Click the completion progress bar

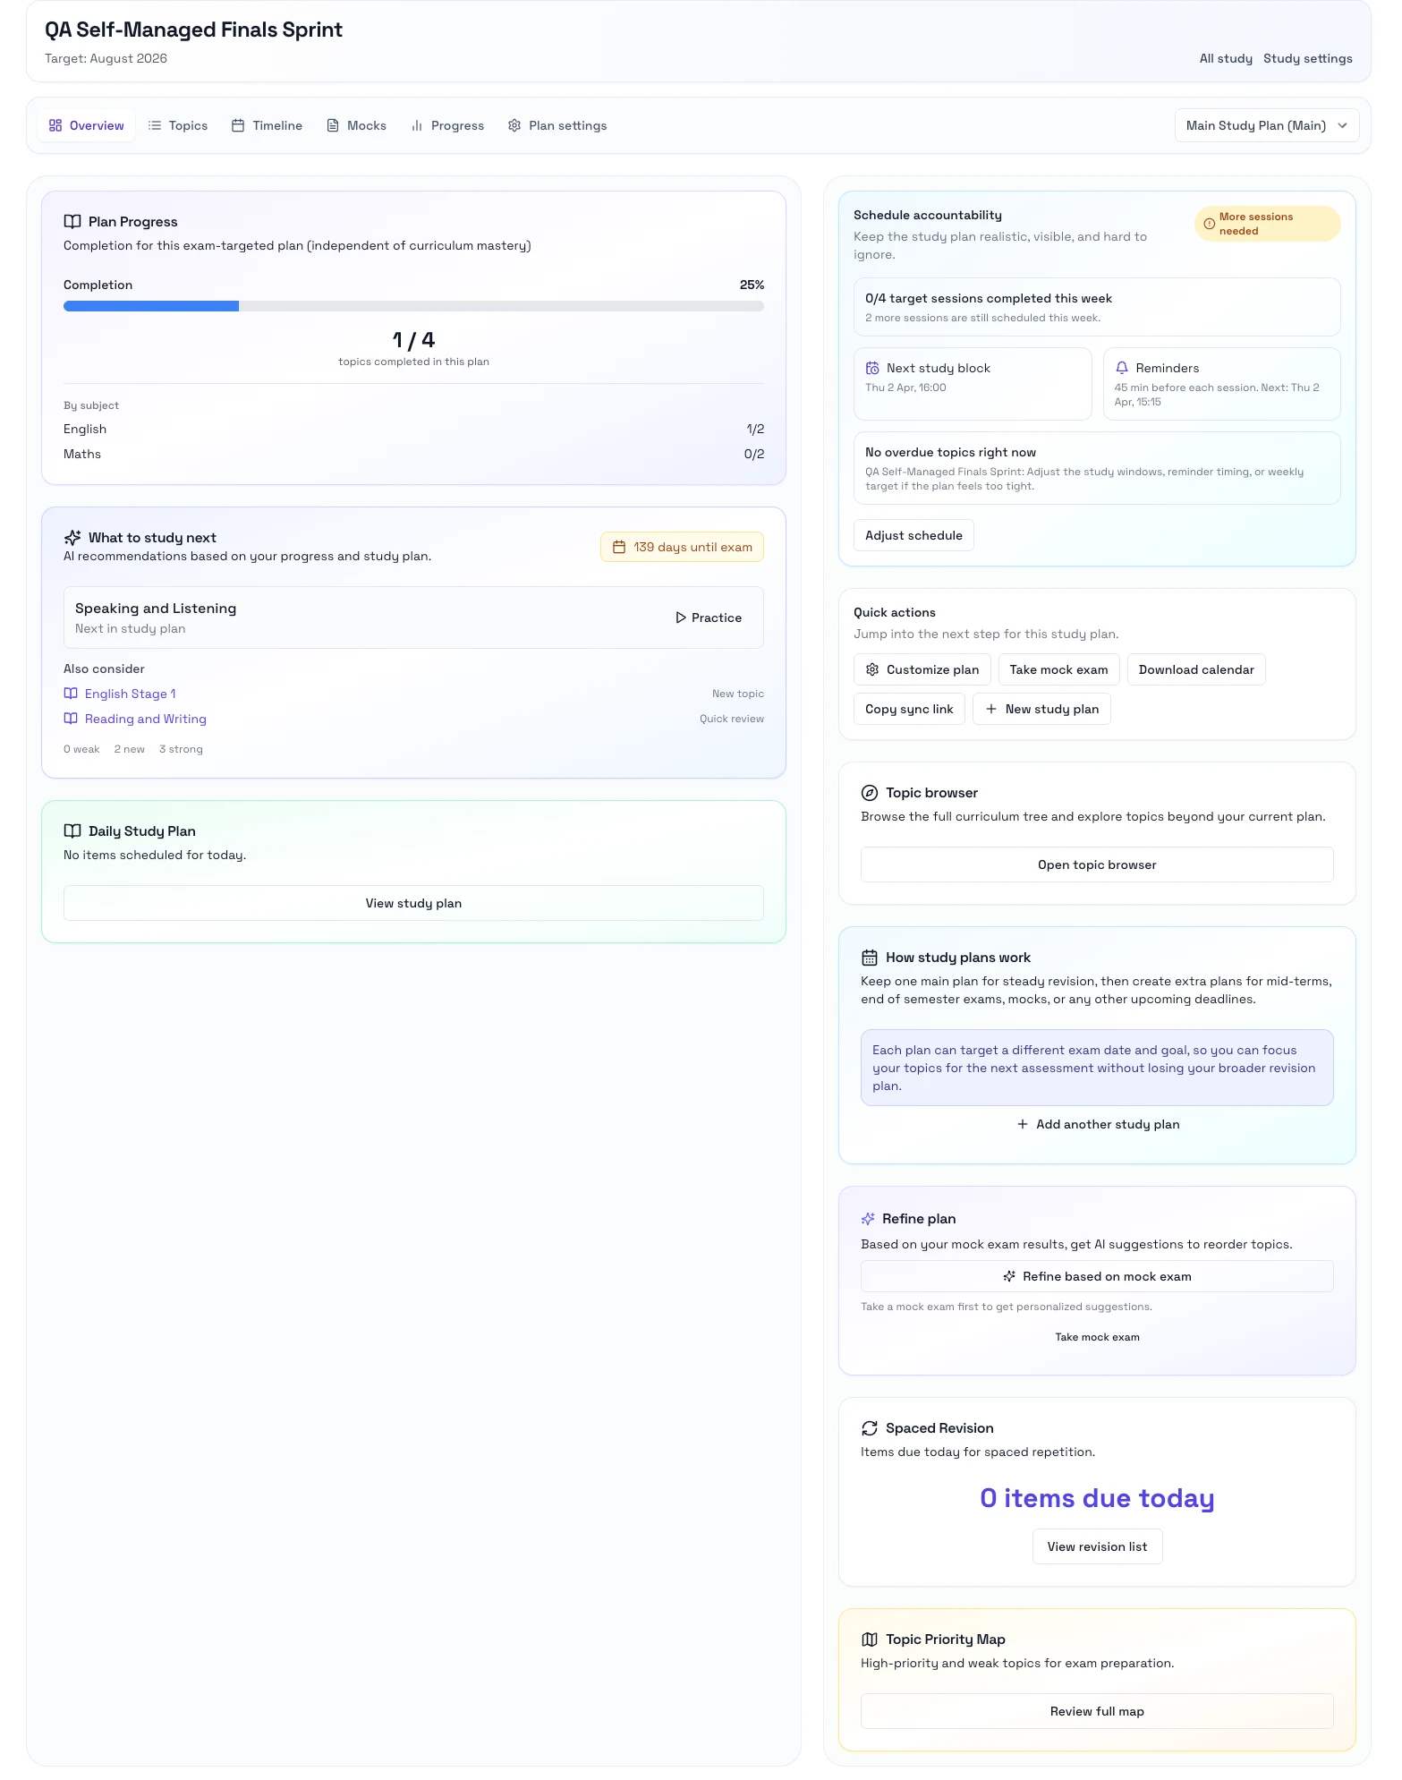[413, 306]
